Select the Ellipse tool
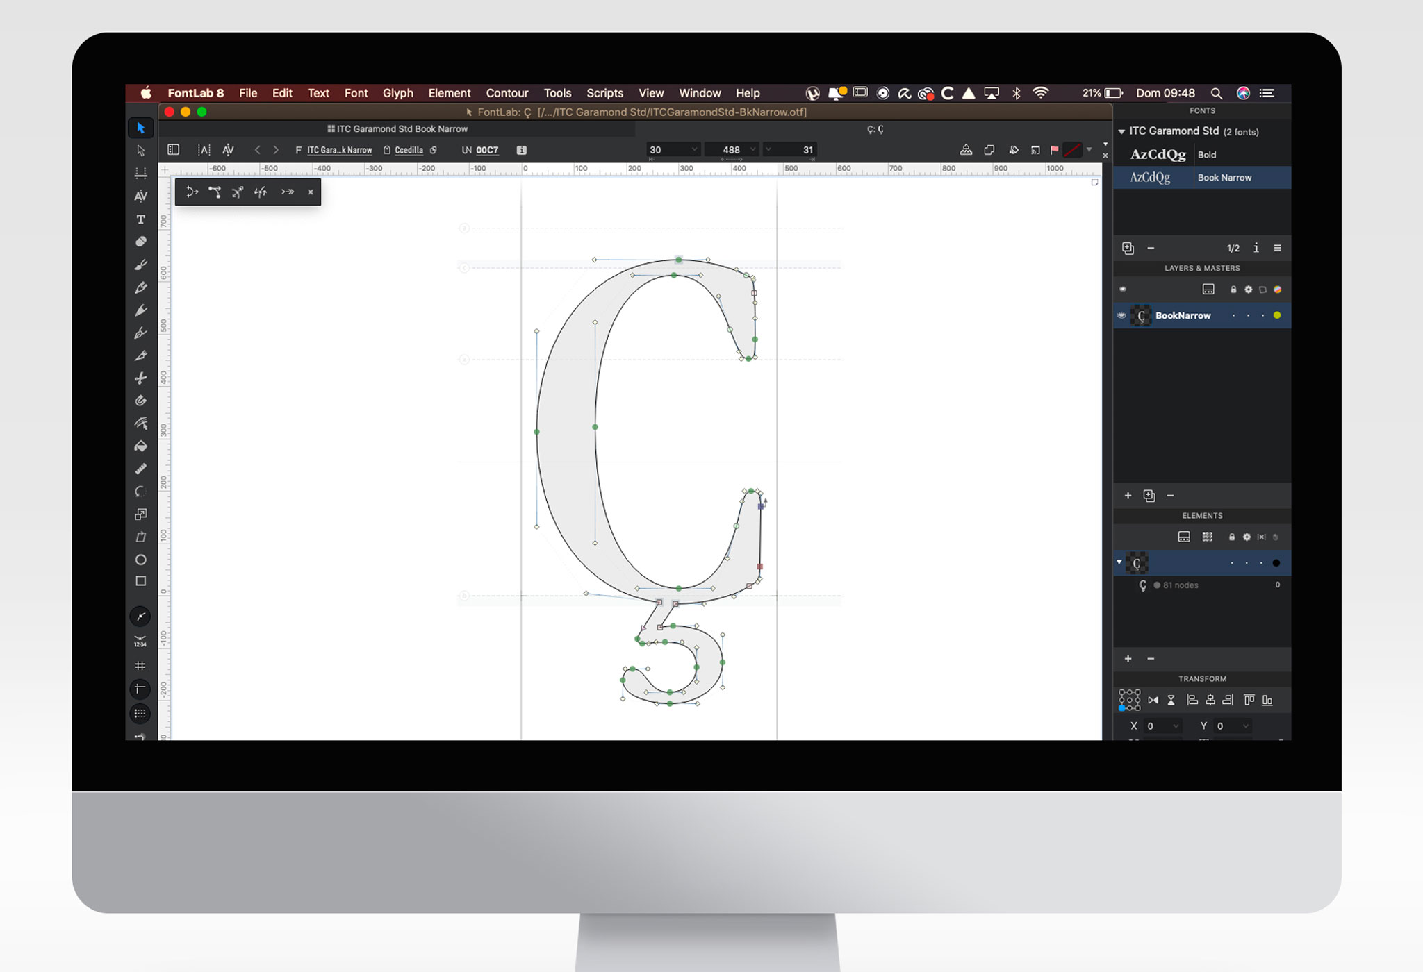Viewport: 1423px width, 972px height. (140, 560)
